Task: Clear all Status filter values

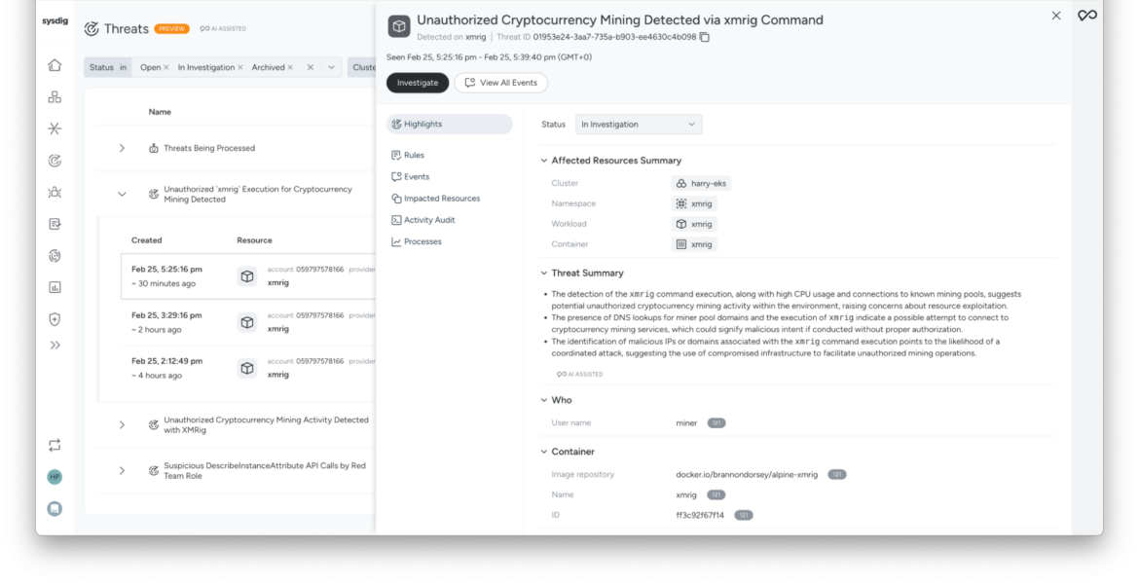Action: point(311,67)
